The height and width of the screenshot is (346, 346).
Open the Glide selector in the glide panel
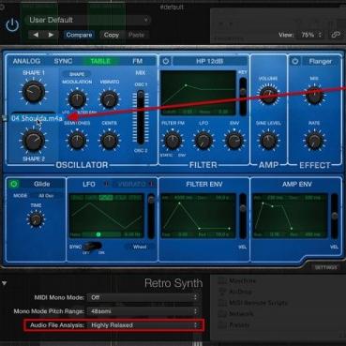tap(42, 184)
